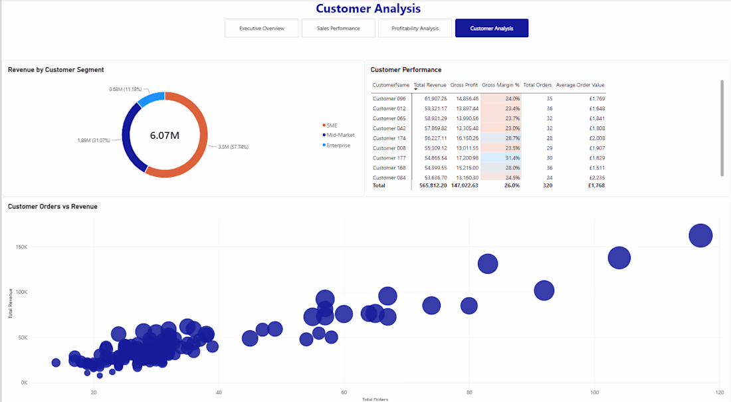Select the Customer 008 row name

[389, 148]
